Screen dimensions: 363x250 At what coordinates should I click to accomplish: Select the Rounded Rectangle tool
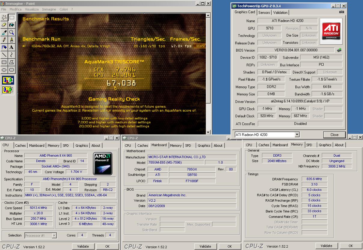11,70
